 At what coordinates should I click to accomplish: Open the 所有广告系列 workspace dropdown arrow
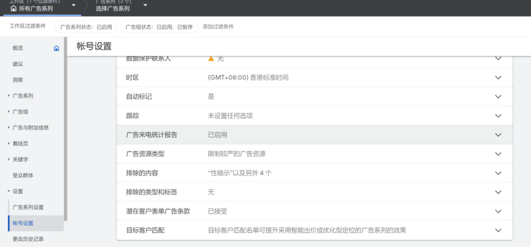[x=74, y=6]
